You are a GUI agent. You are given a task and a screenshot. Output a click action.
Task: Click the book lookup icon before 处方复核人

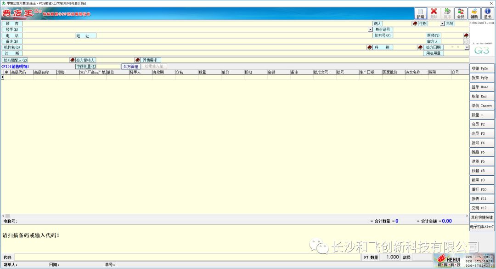72,60
